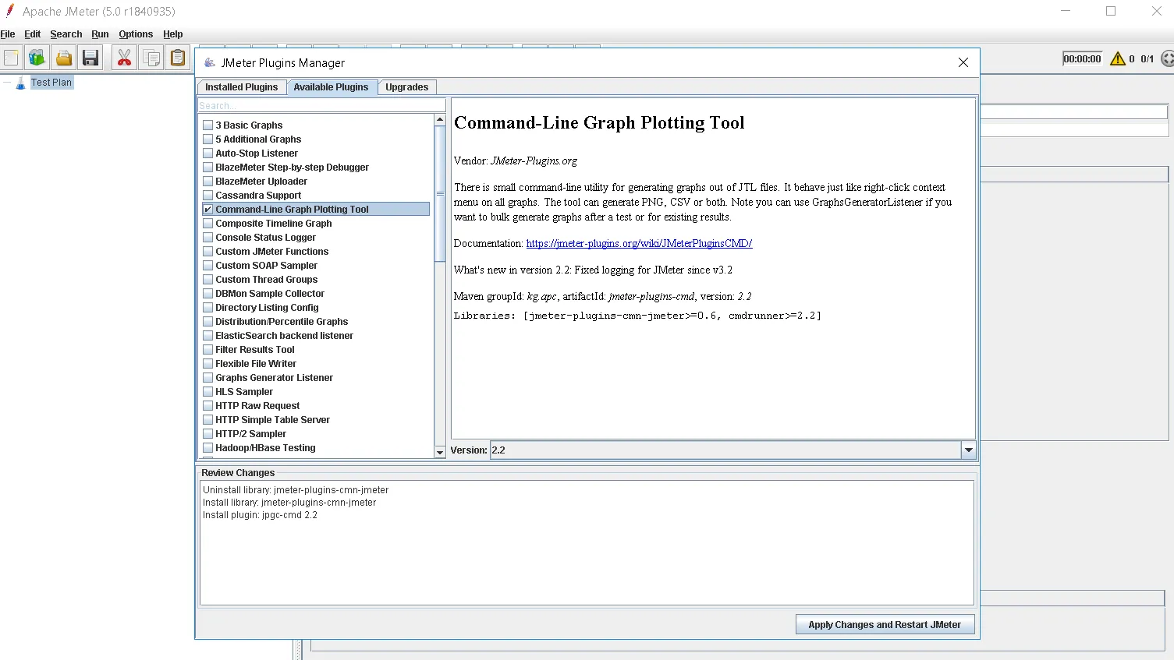Image resolution: width=1174 pixels, height=660 pixels.
Task: Open the JMeterPluginsCMD documentation link
Action: coord(639,243)
